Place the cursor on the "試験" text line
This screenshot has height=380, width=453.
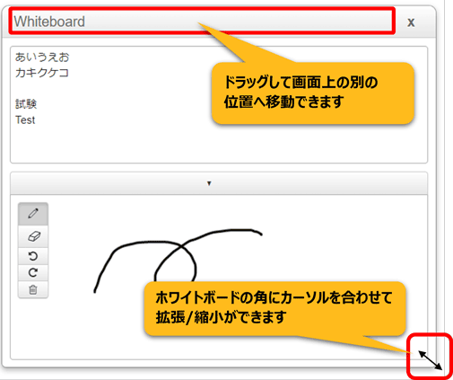point(26,104)
